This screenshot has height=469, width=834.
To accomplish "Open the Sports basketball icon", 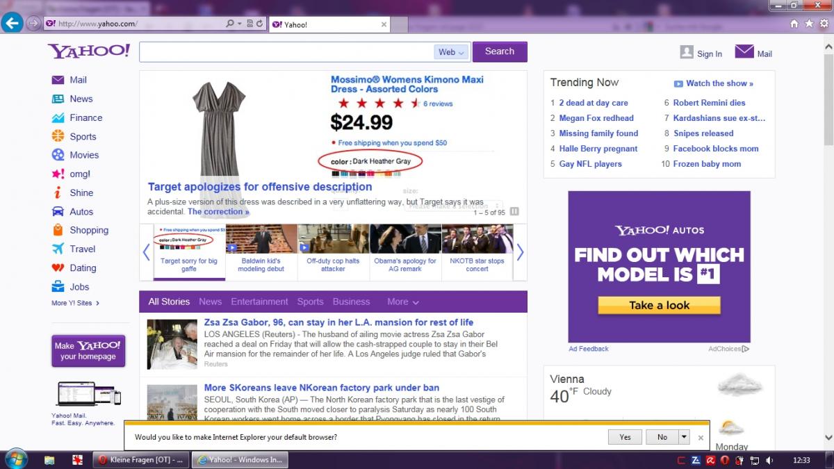I will pyautogui.click(x=58, y=136).
